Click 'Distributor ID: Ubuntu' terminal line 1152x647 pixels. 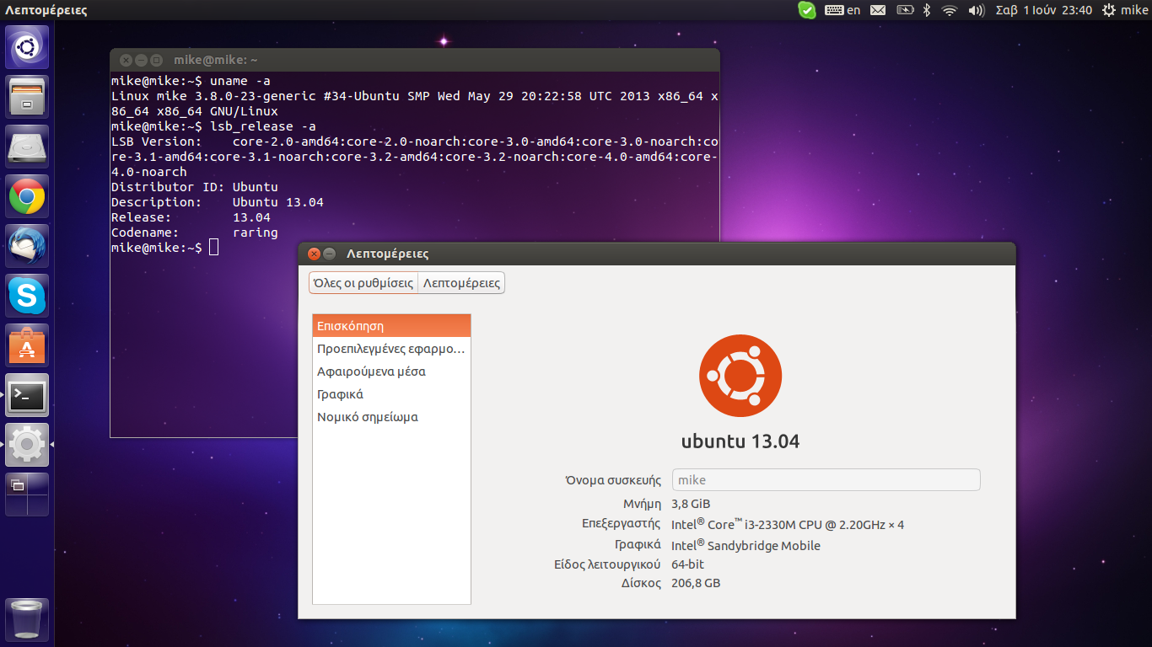pyautogui.click(x=195, y=187)
